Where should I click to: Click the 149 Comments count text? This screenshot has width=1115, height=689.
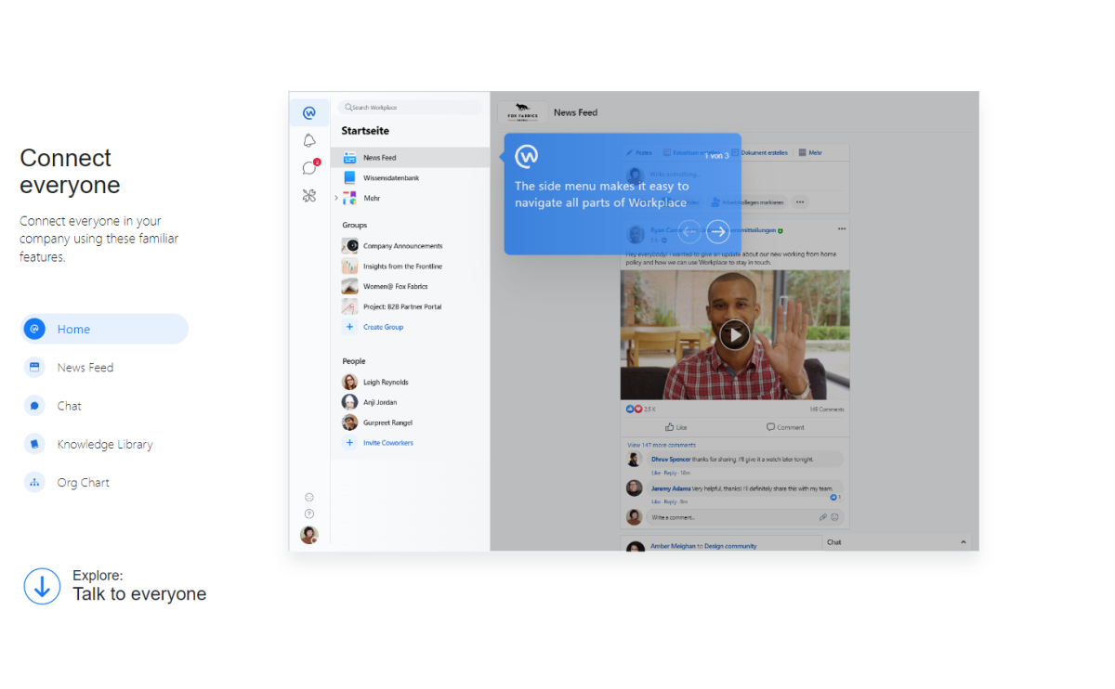[826, 409]
